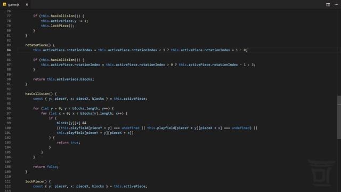Click line number 83 in the gutter
Screen dimensions: 341x192
point(9,45)
